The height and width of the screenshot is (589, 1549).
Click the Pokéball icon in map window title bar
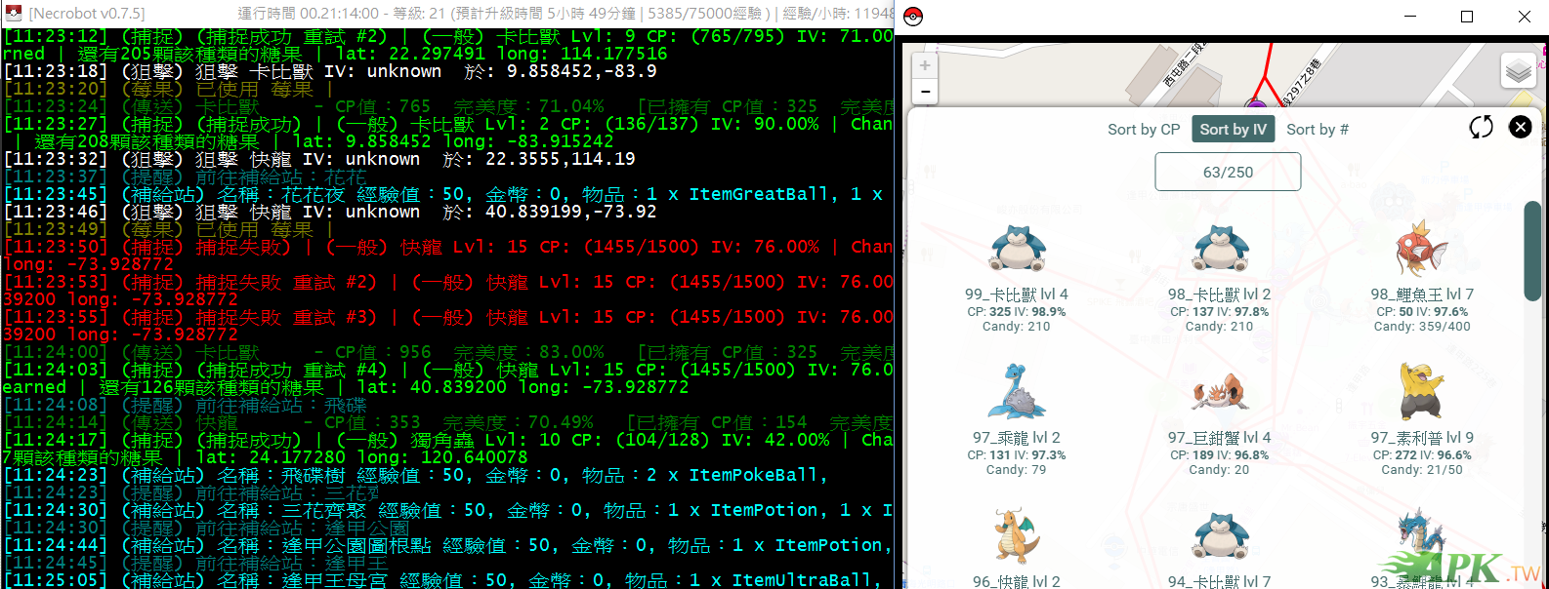point(913,17)
